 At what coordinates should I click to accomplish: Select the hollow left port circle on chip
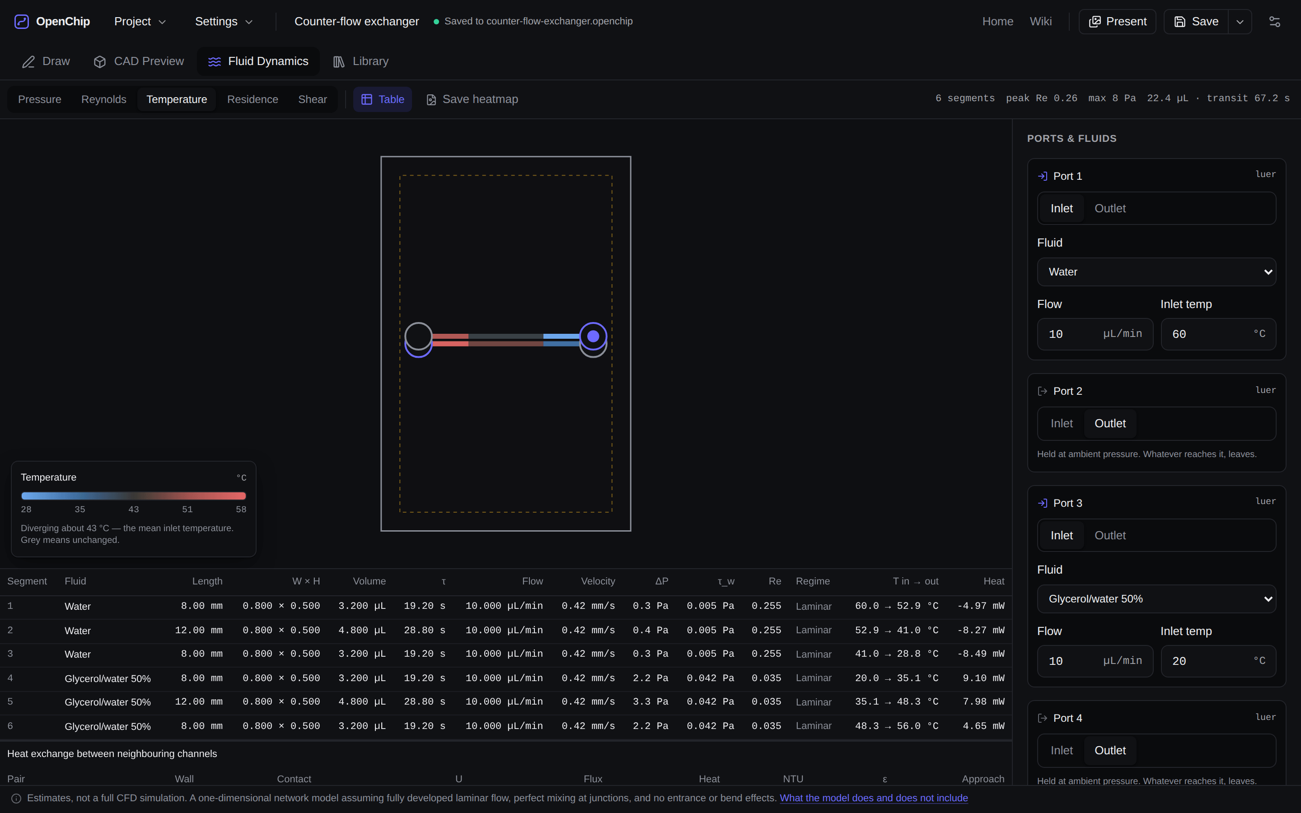point(418,336)
